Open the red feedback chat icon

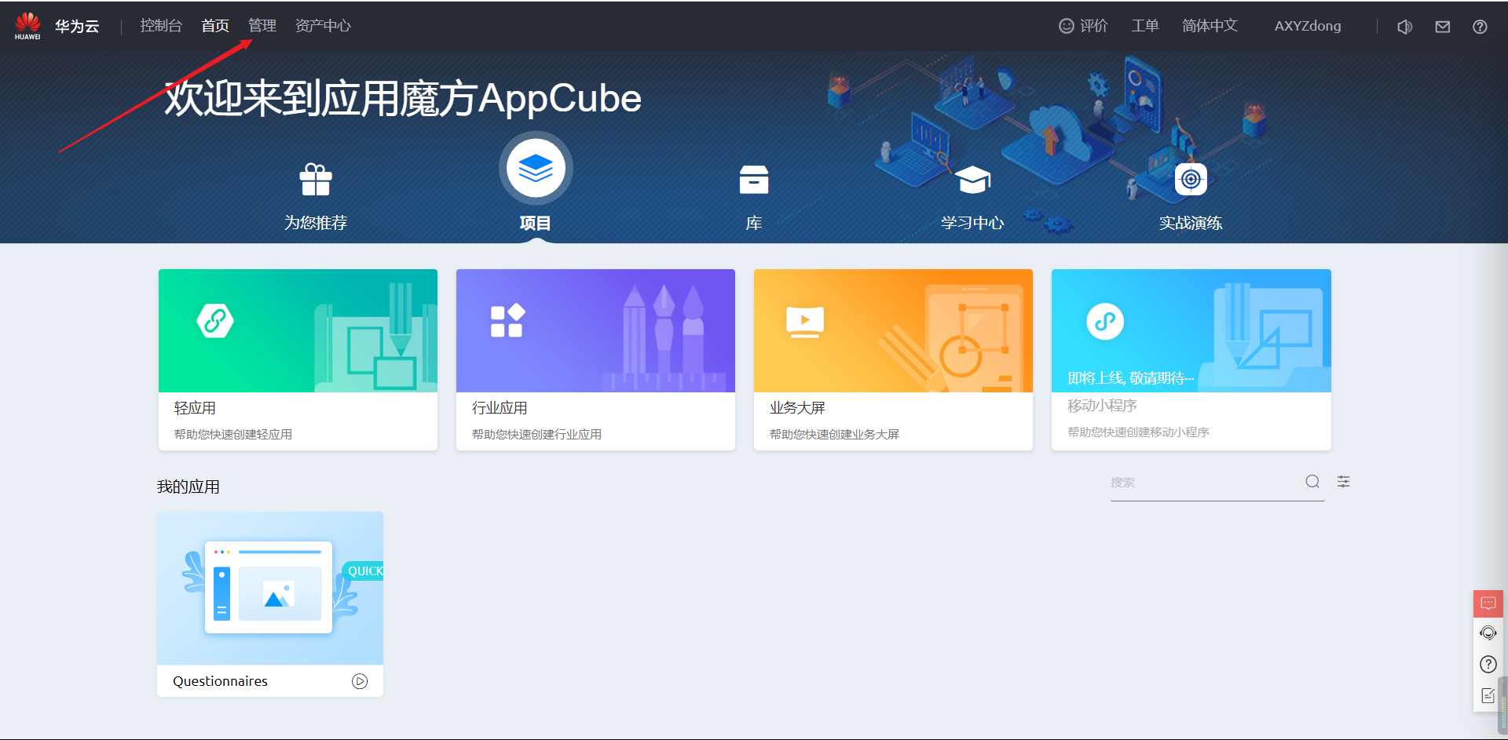pyautogui.click(x=1488, y=603)
